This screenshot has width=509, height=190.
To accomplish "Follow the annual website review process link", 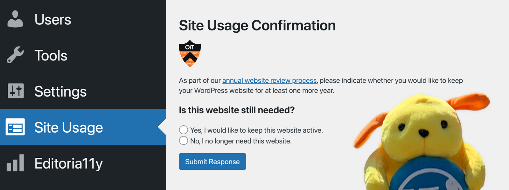I will (269, 80).
